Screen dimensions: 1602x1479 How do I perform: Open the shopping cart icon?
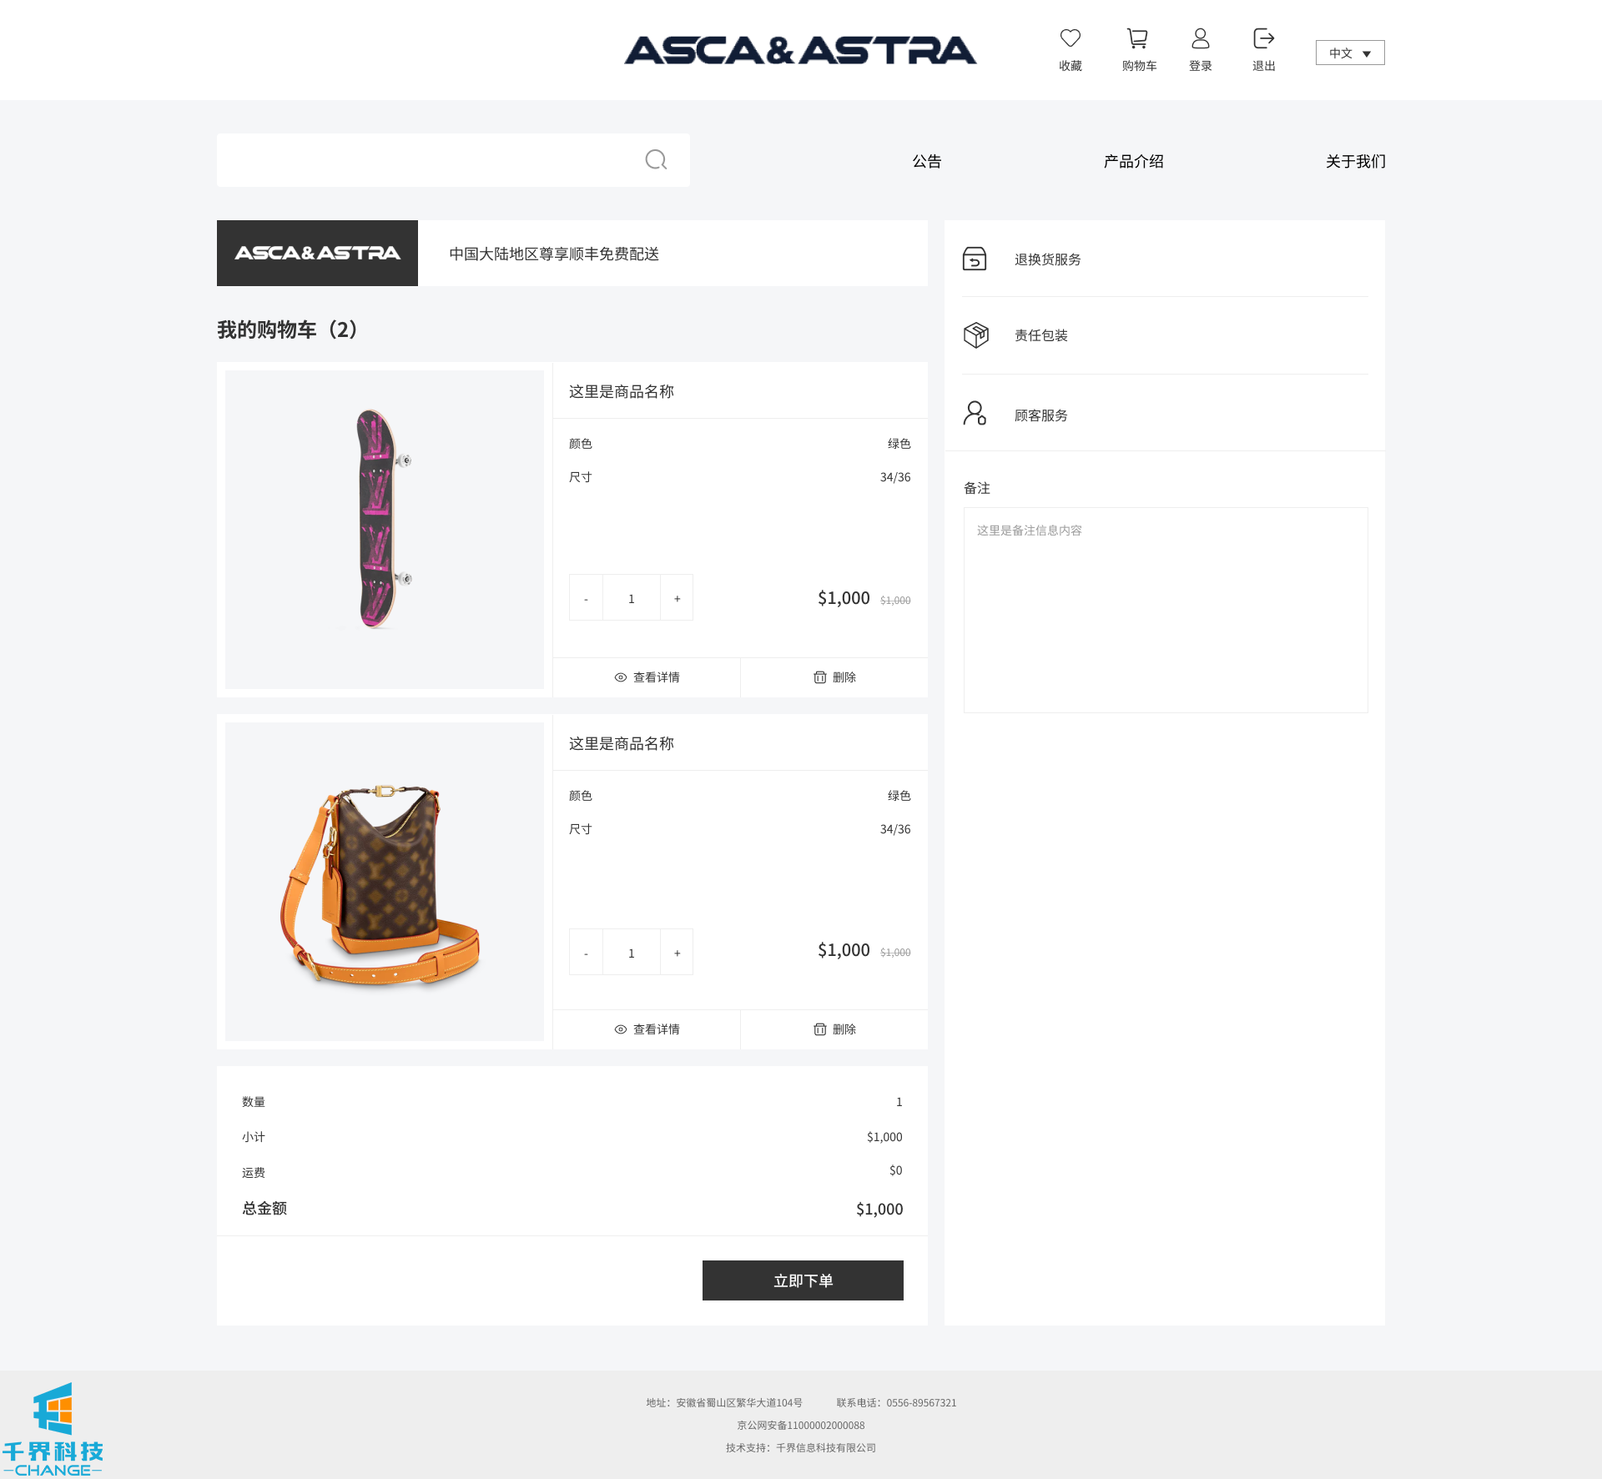1138,39
